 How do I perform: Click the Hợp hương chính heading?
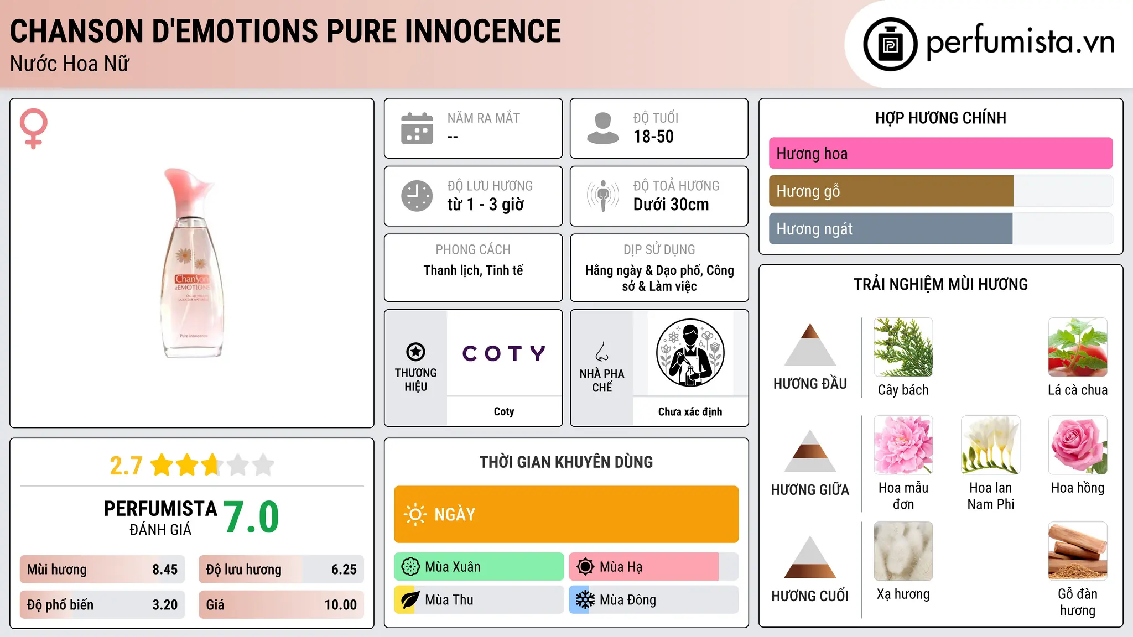[941, 118]
